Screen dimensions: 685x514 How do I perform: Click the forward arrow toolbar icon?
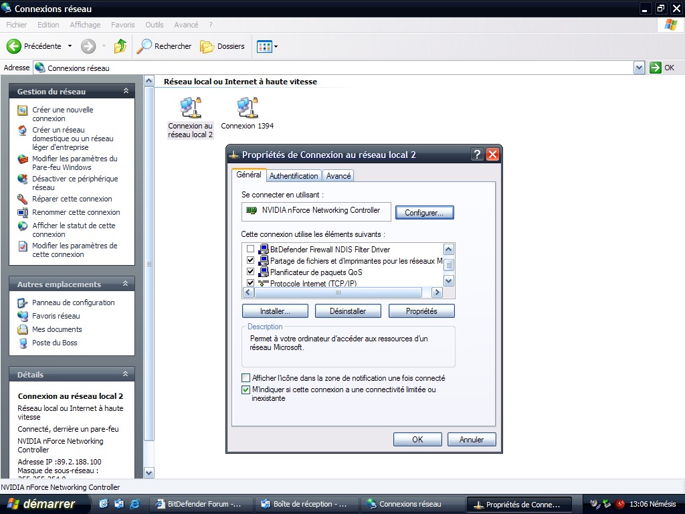point(88,46)
